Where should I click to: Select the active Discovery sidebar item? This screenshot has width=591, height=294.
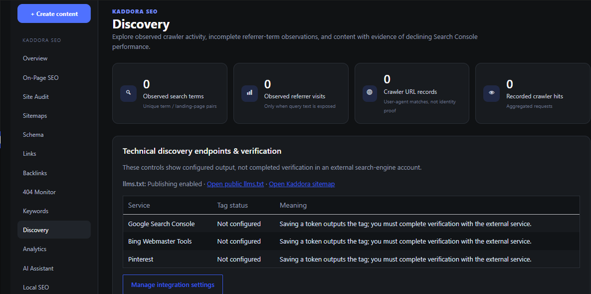click(54, 230)
